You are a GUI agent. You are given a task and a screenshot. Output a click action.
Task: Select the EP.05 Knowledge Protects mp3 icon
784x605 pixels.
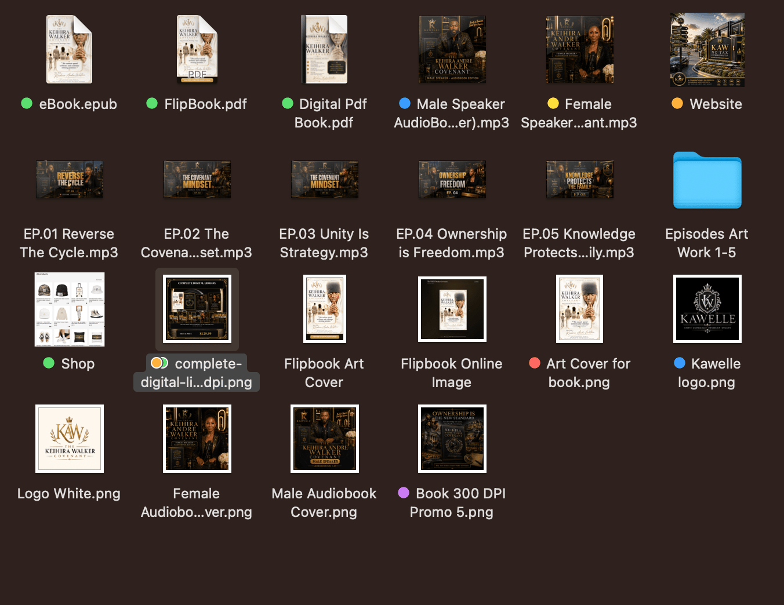click(580, 180)
